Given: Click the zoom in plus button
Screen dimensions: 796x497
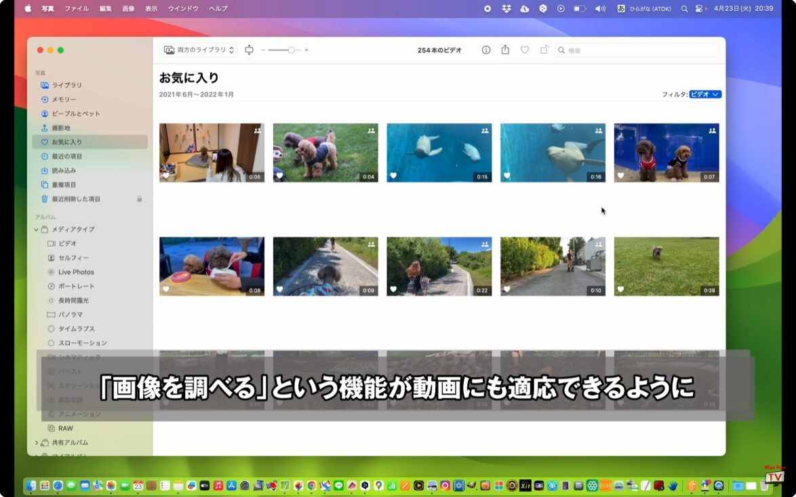Looking at the screenshot, I should click(x=306, y=50).
